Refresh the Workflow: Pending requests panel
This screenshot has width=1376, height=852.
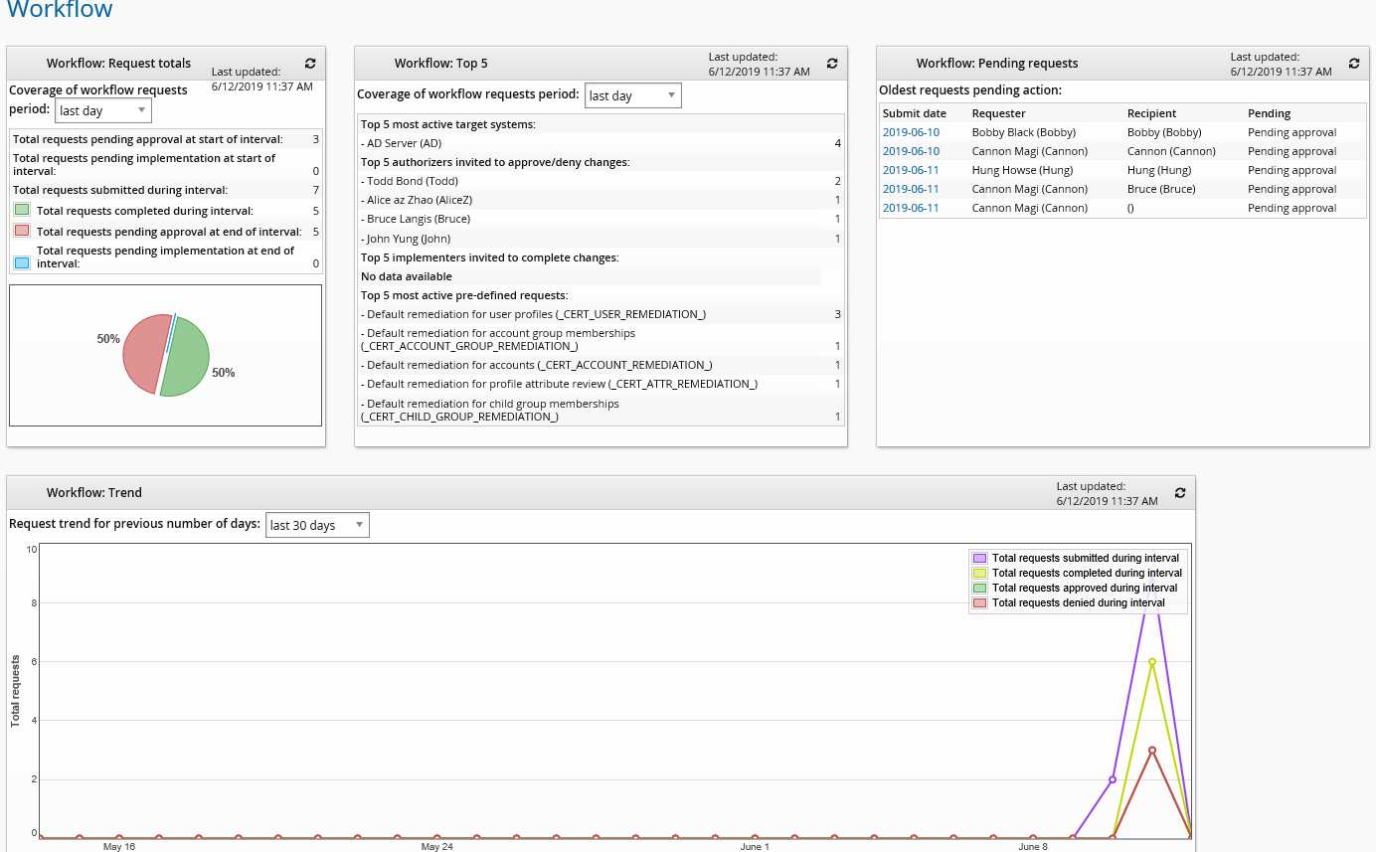[1353, 63]
